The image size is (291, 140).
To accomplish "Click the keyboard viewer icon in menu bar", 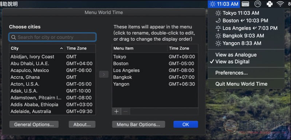I will tap(245, 4).
